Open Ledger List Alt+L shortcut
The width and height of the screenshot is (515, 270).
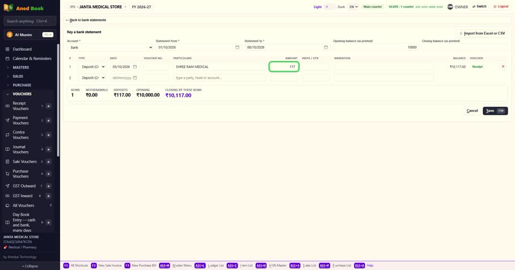point(209,265)
